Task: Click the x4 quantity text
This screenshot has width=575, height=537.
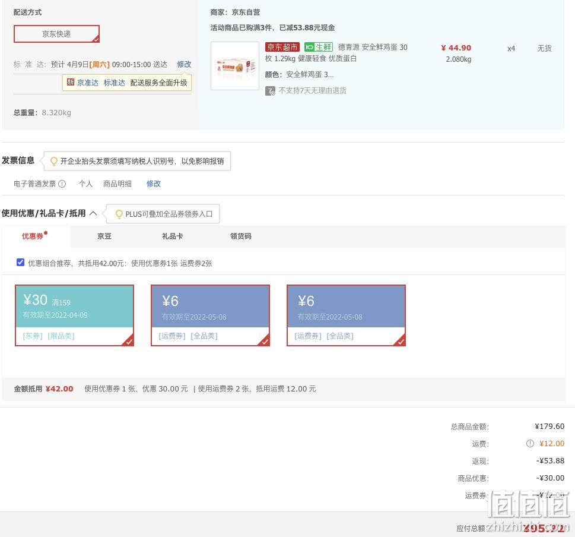Action: pos(511,49)
